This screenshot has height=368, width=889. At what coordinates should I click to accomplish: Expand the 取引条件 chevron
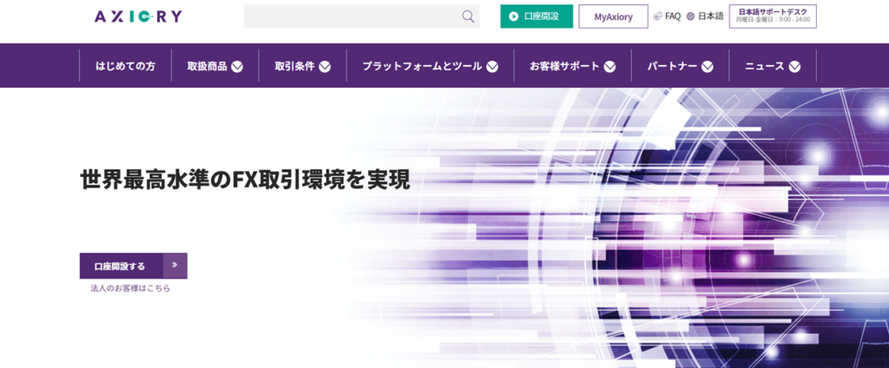[325, 67]
